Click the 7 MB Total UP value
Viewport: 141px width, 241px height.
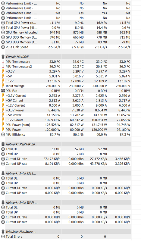coord(80,154)
